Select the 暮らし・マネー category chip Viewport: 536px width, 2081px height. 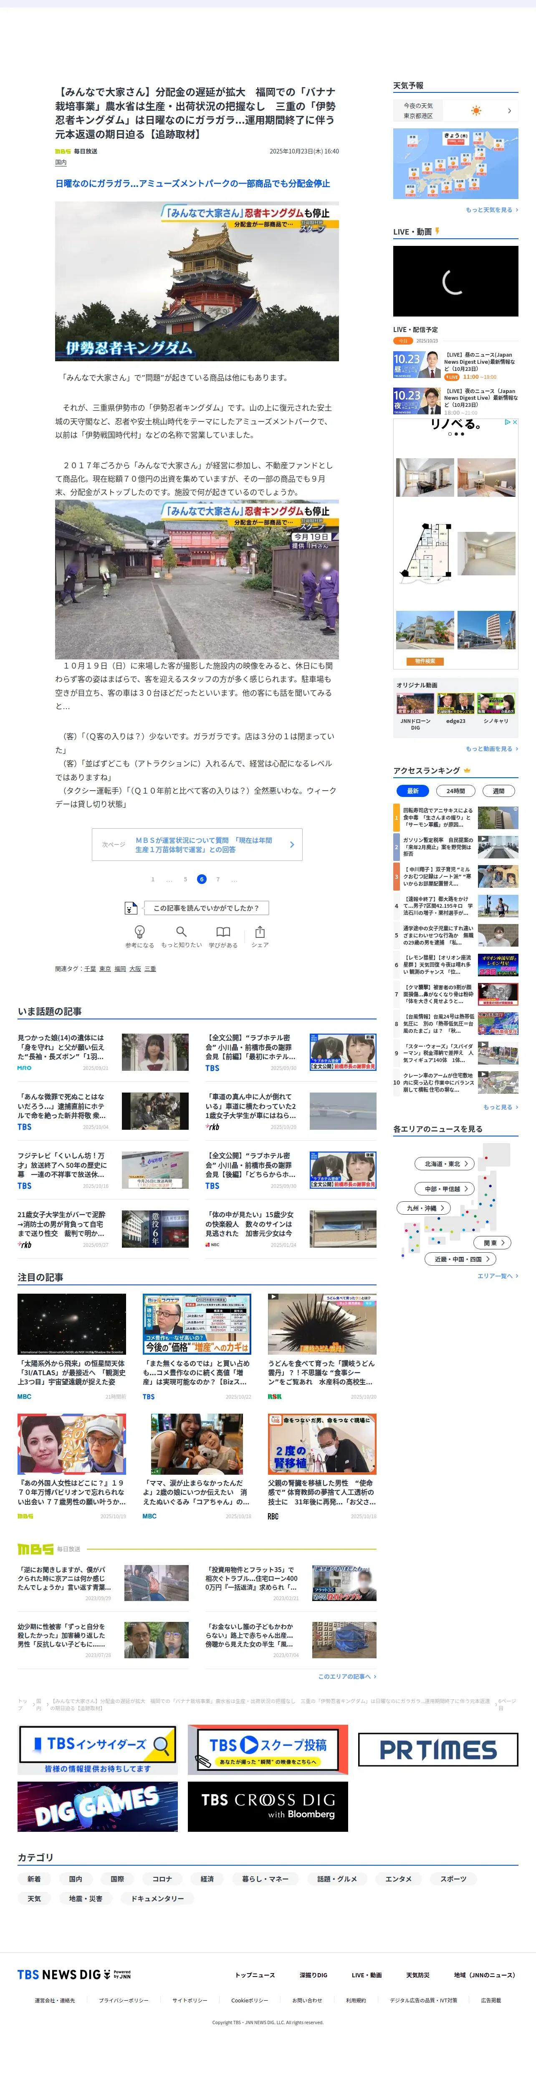click(x=265, y=1879)
